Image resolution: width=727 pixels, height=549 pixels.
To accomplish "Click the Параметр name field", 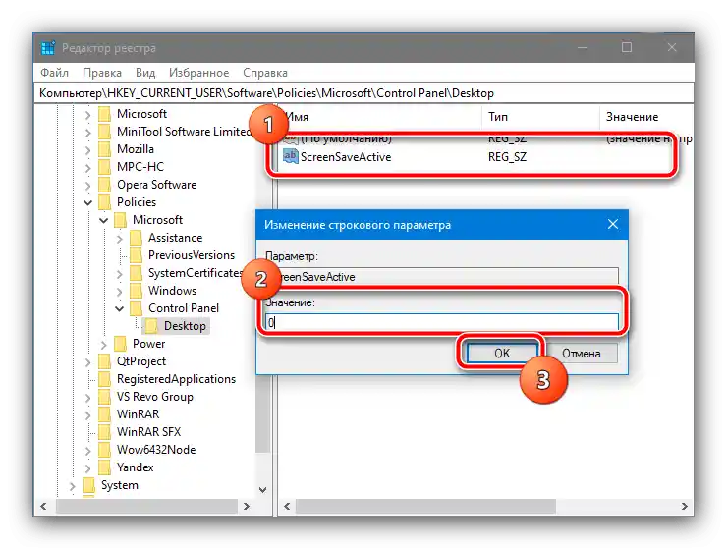I will 442,277.
